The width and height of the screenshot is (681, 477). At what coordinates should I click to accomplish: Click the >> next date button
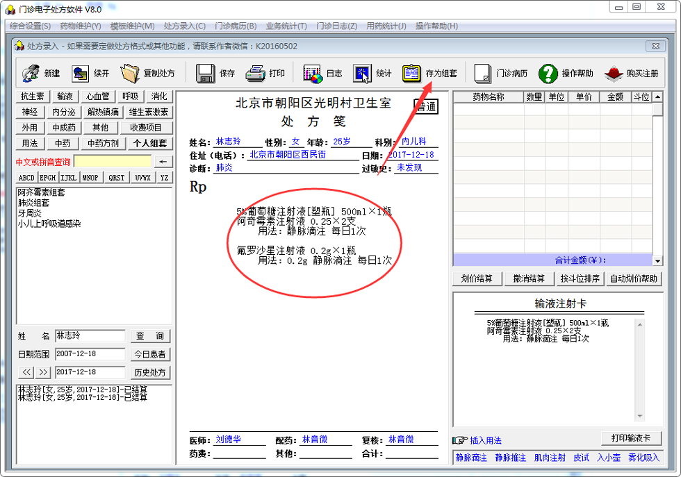click(x=44, y=372)
